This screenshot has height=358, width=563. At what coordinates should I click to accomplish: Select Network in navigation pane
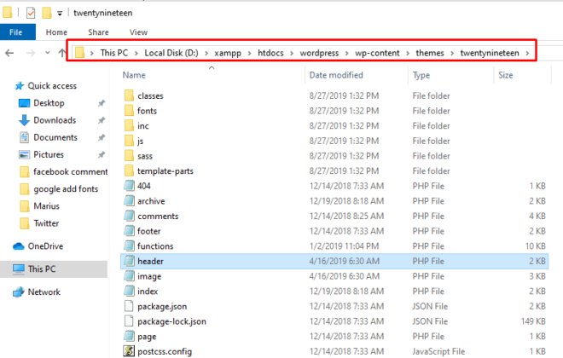pos(44,292)
